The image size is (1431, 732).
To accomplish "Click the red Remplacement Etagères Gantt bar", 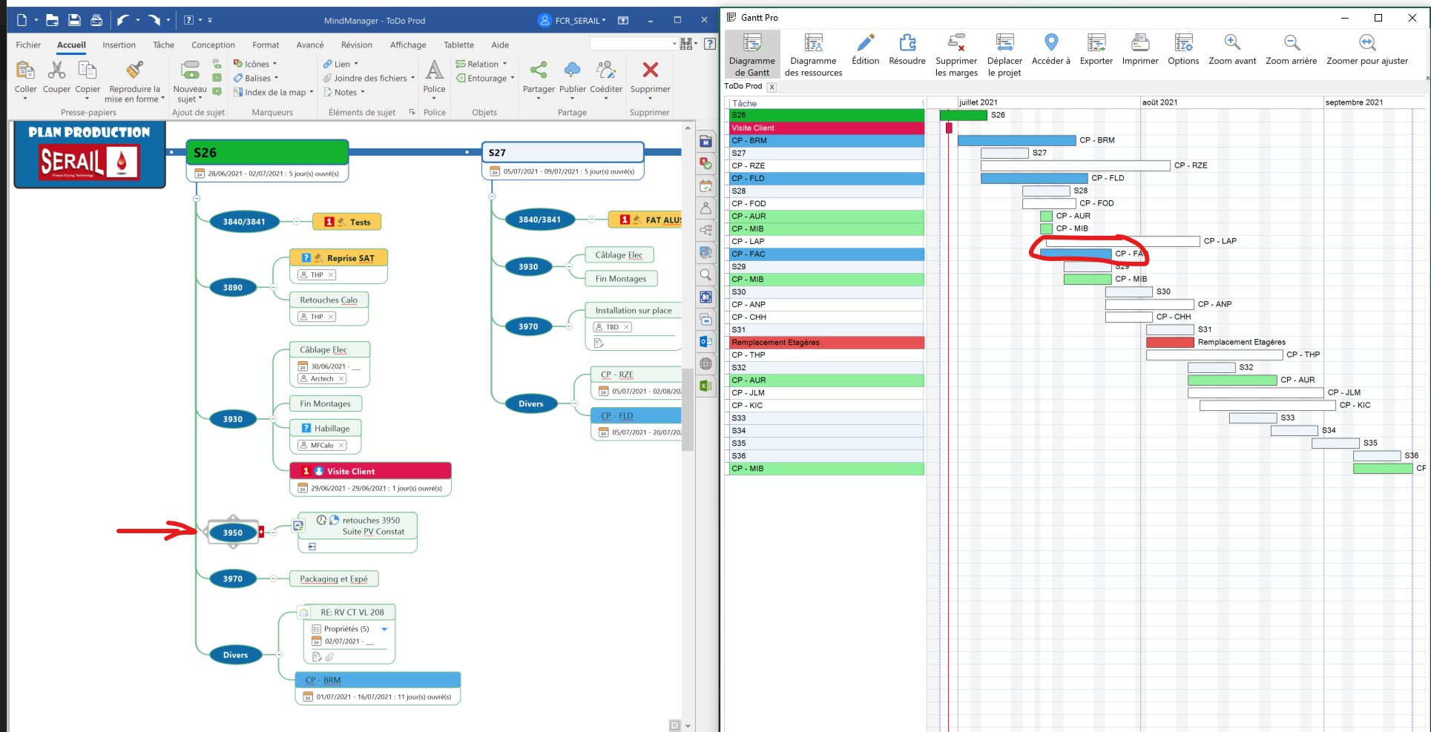I will 1169,343.
